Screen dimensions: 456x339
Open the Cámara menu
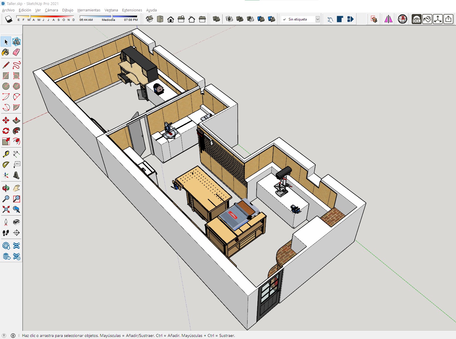pyautogui.click(x=51, y=10)
